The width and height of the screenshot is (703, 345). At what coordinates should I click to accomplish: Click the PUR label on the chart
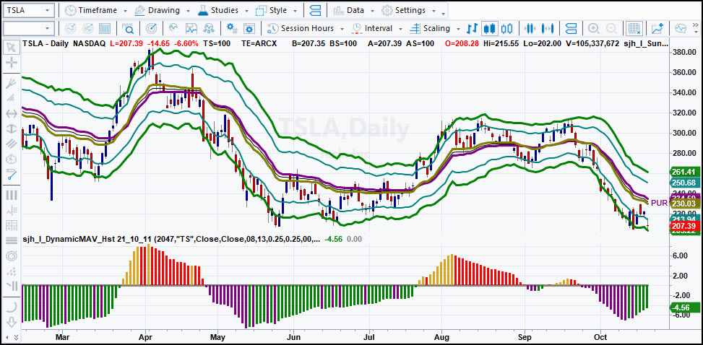point(659,203)
